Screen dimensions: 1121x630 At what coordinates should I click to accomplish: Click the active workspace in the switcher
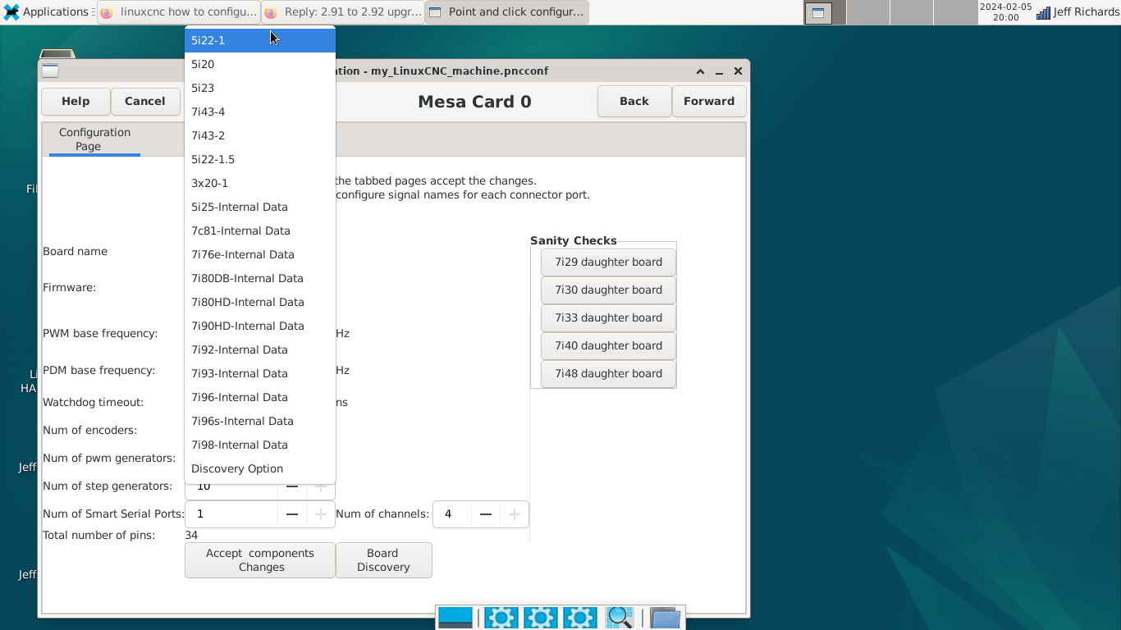(x=818, y=12)
